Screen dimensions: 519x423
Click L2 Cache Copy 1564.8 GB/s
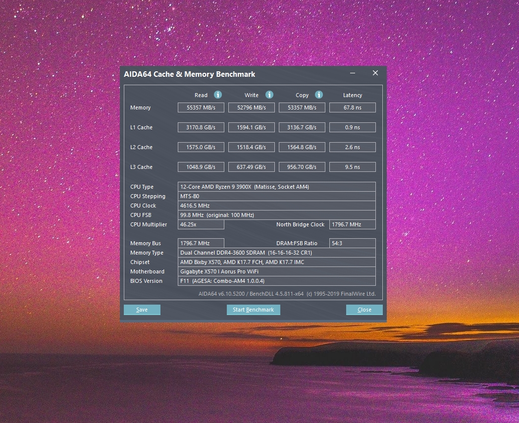click(x=302, y=147)
